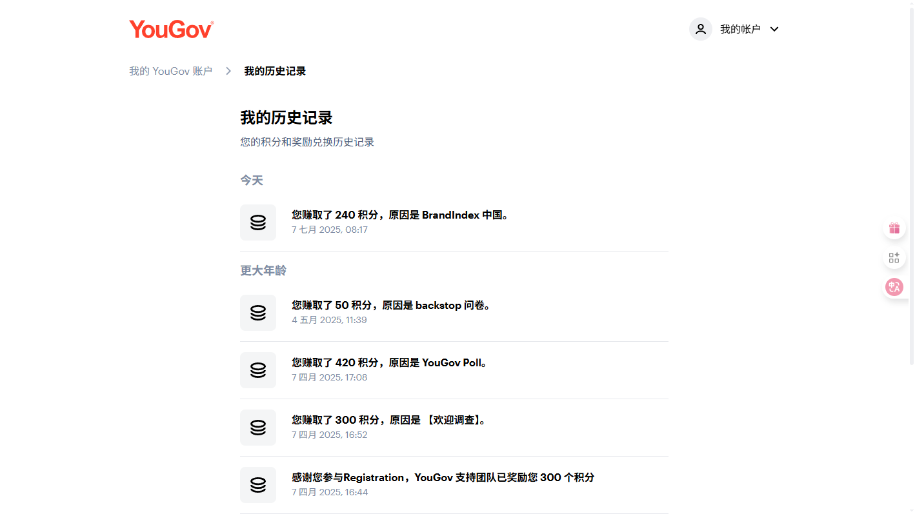Click the 您的积分和奖励兑换历史记录 subtitle
Image resolution: width=915 pixels, height=514 pixels.
click(x=307, y=142)
